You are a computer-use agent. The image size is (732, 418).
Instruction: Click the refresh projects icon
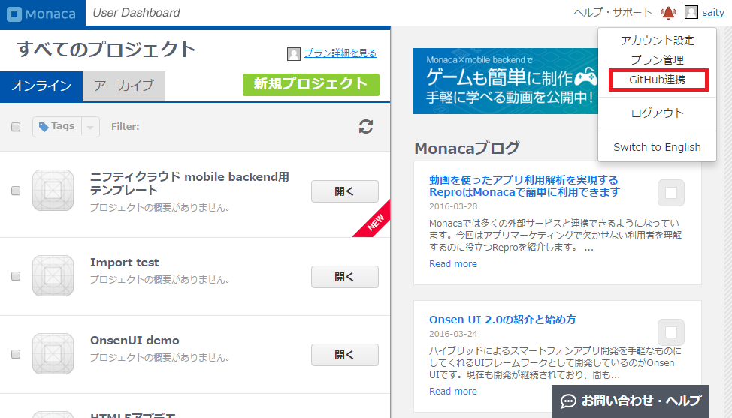(x=366, y=127)
